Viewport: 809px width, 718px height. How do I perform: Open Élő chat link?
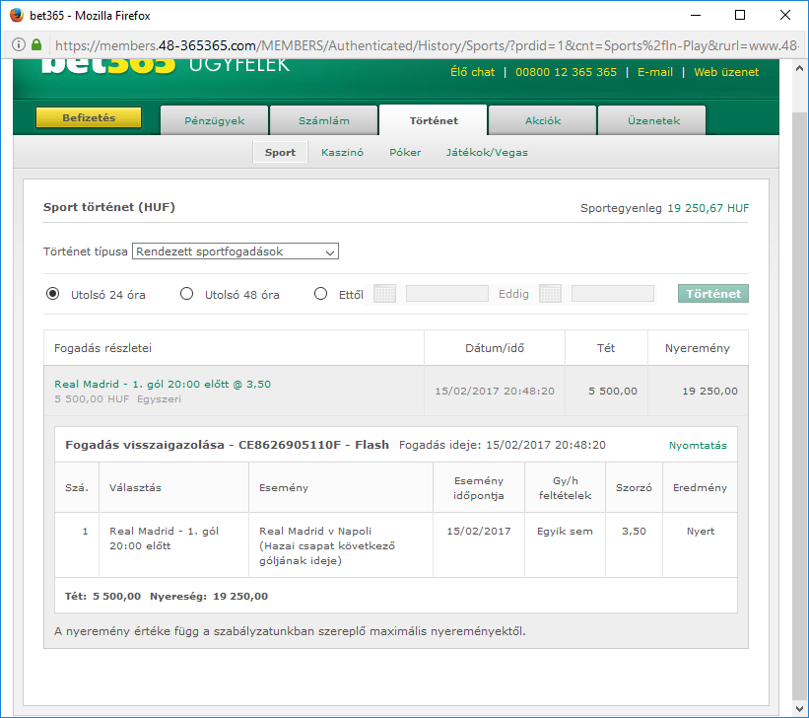[473, 72]
